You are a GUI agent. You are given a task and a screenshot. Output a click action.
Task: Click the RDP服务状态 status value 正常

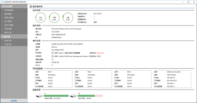95,22
